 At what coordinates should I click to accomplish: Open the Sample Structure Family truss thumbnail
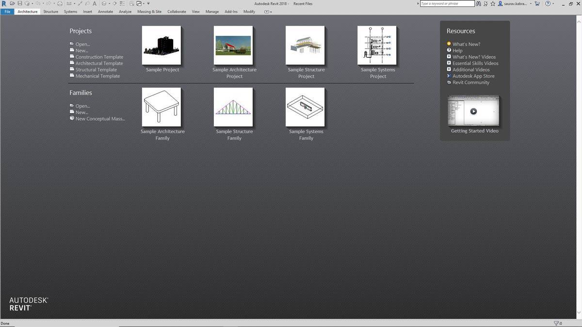click(x=233, y=107)
